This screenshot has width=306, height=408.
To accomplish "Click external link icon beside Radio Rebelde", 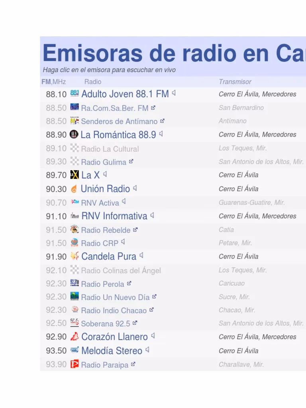I will [135, 229].
